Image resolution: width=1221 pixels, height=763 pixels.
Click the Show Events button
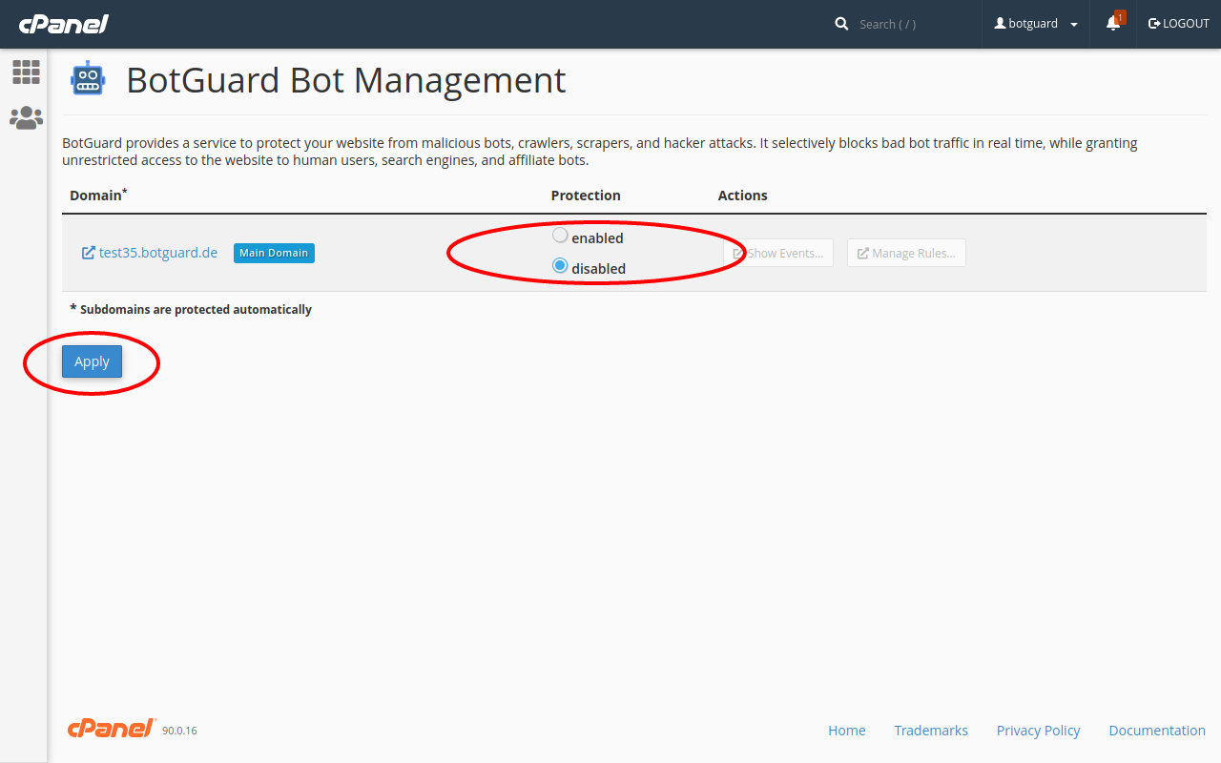click(778, 253)
